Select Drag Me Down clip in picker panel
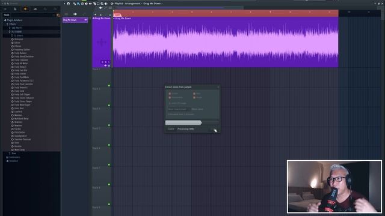 75,20
